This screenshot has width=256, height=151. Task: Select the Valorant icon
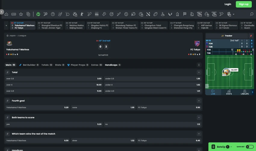point(170,14)
